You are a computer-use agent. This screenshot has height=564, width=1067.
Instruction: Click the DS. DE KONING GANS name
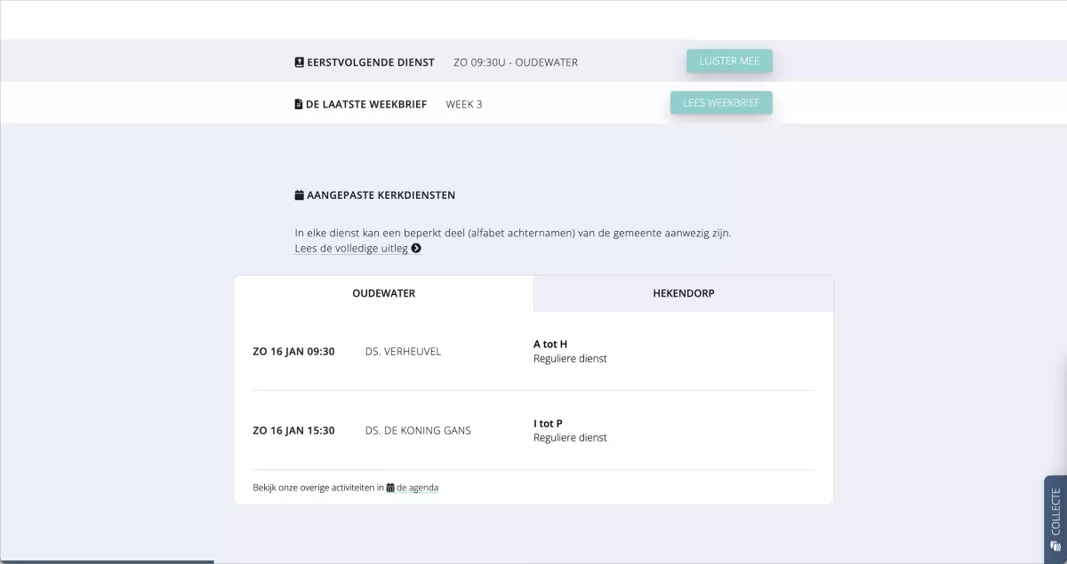pyautogui.click(x=418, y=431)
